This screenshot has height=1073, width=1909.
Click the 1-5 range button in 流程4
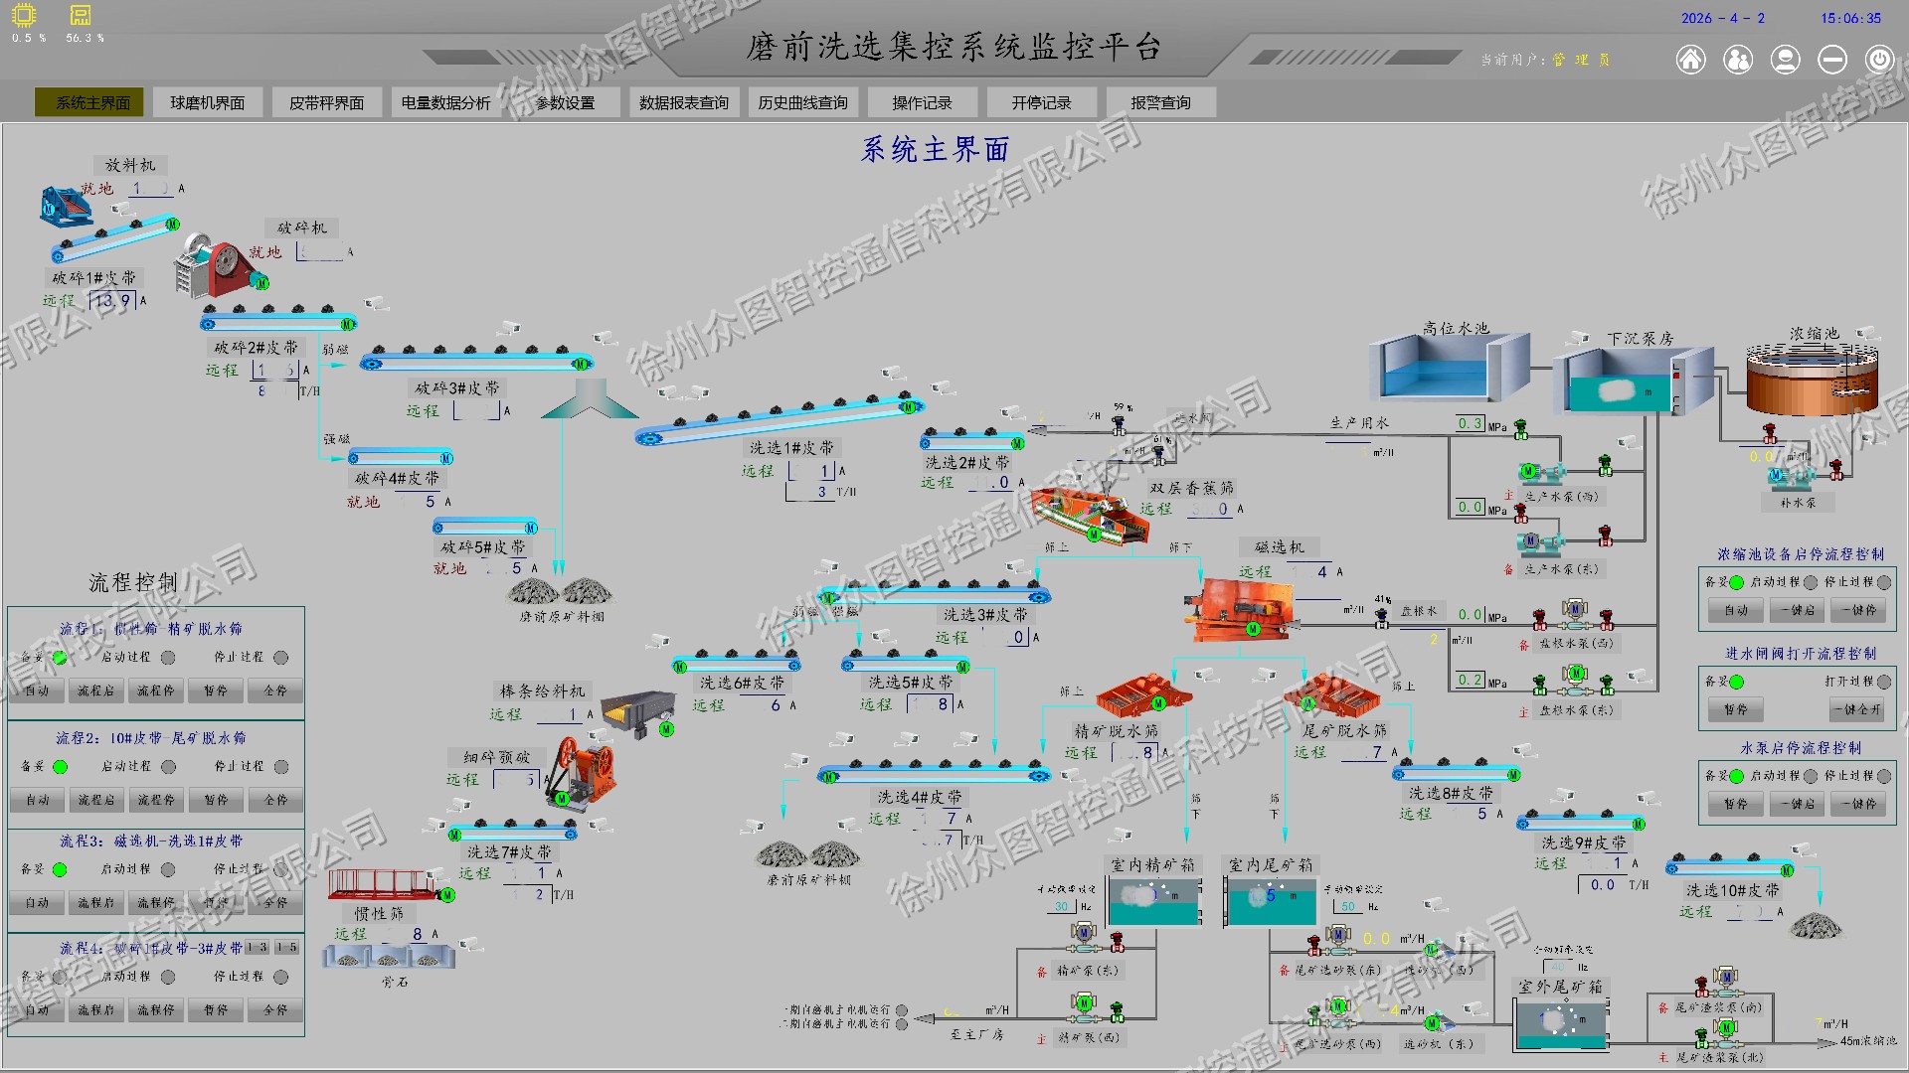(x=287, y=948)
